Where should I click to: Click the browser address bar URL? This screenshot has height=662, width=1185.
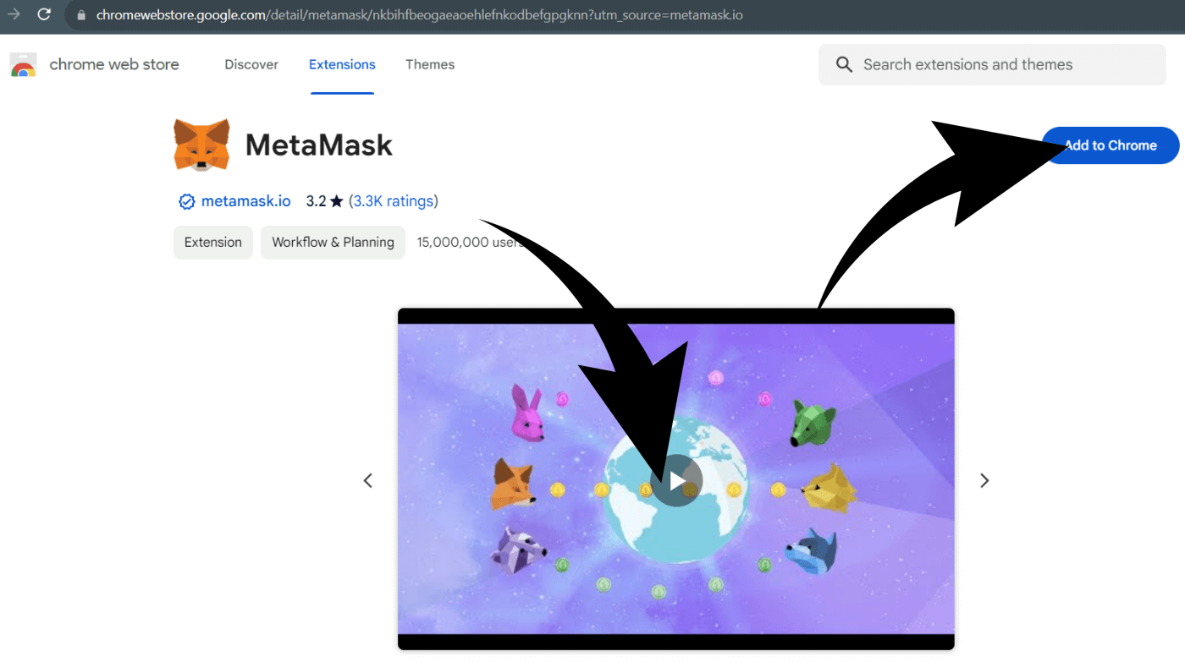[x=420, y=15]
